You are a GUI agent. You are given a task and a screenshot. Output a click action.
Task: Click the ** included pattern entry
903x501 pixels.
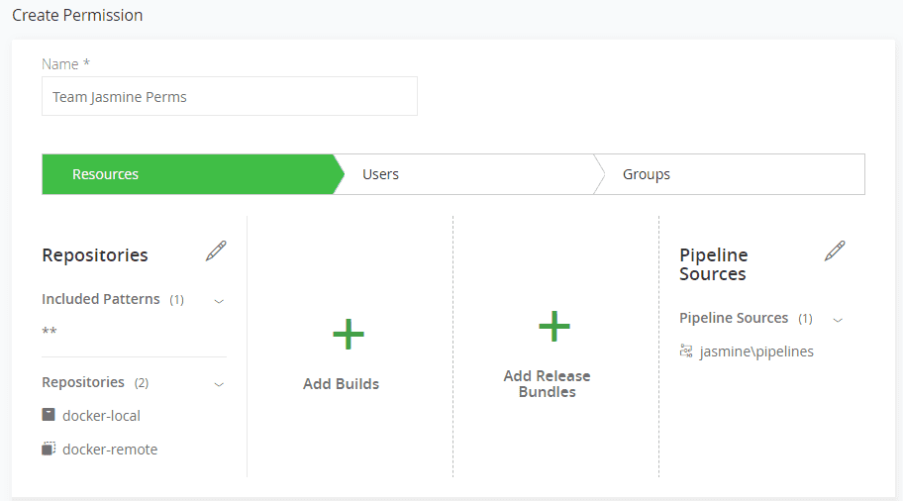[50, 332]
